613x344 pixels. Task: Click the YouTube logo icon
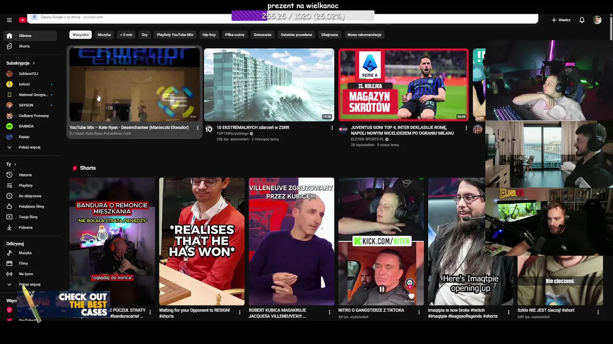[x=23, y=20]
